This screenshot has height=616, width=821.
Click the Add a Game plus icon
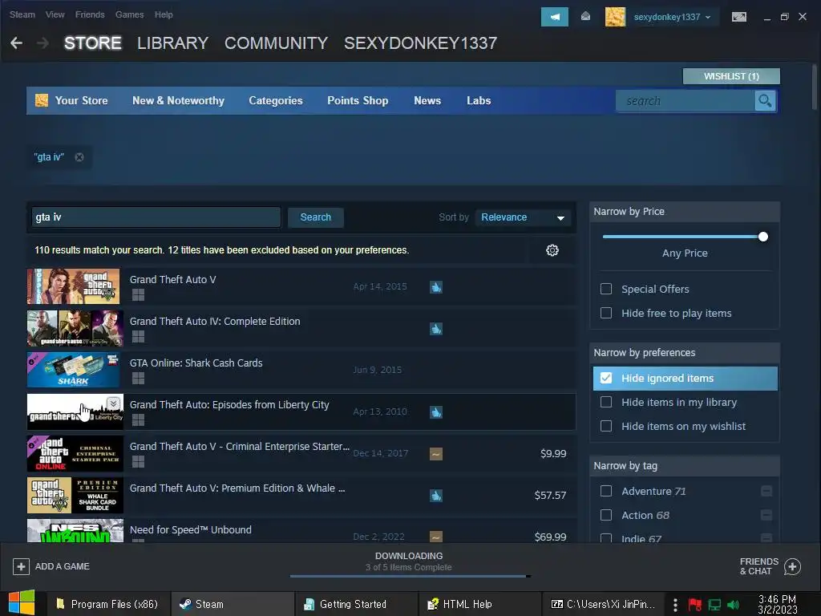pyautogui.click(x=21, y=566)
